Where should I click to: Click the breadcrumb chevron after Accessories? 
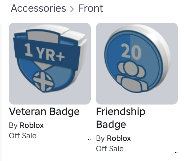pyautogui.click(x=72, y=9)
